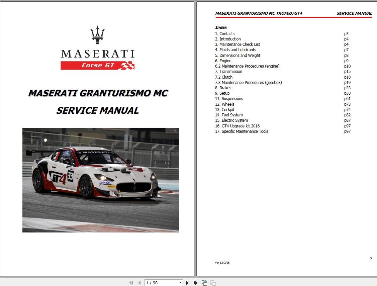Jump to the last page
377x286 pixels.
(x=195, y=282)
